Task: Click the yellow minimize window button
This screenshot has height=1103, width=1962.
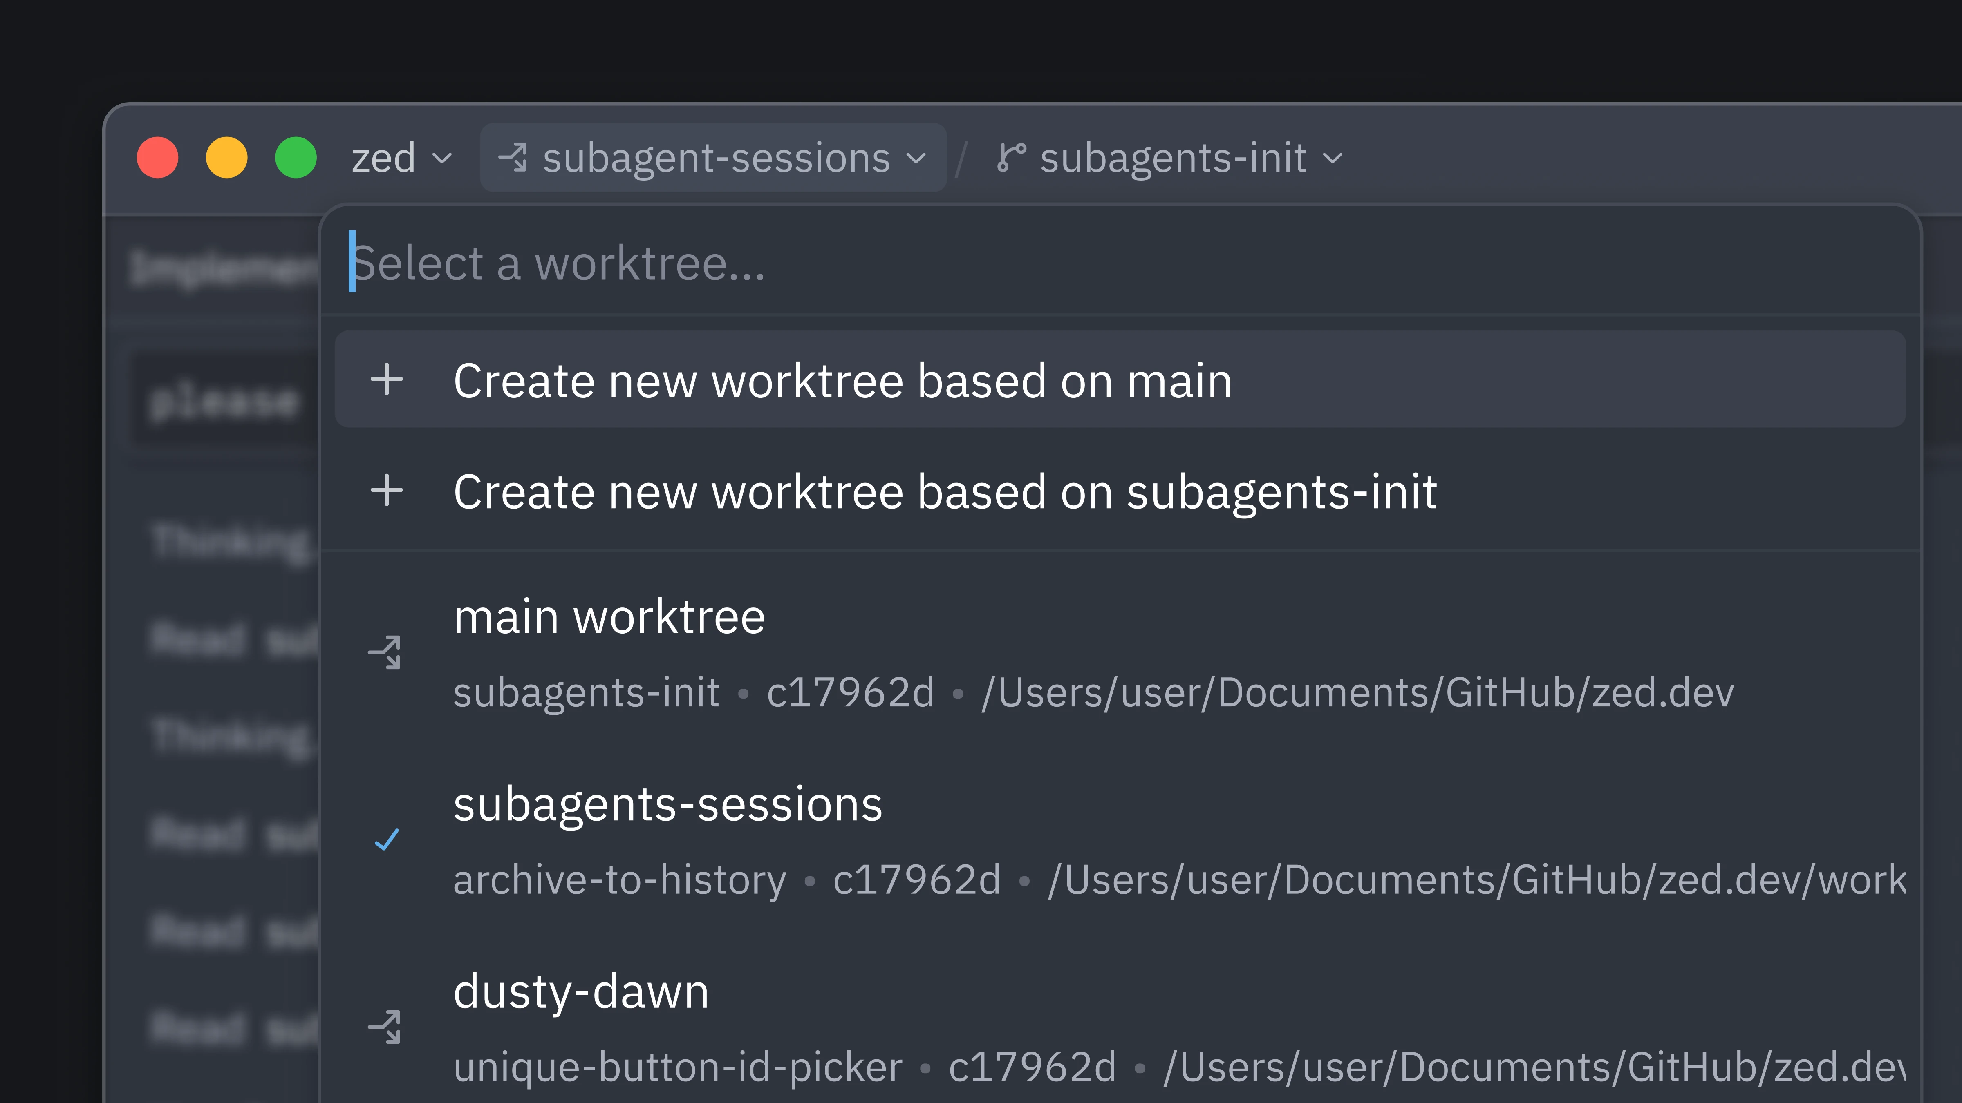Action: (226, 158)
